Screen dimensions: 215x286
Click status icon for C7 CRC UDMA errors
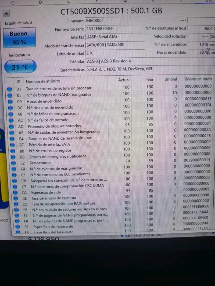[x=15, y=187]
